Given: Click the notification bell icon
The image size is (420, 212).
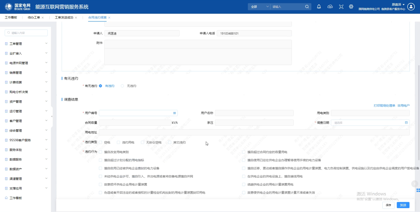Looking at the screenshot, I should point(319,7).
